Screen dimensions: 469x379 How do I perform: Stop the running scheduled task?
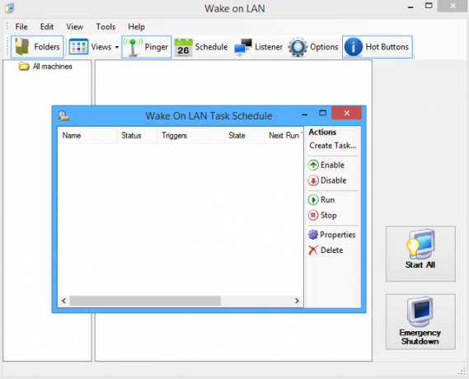(322, 215)
